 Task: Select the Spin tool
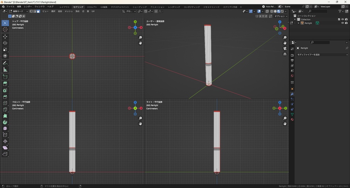click(5, 122)
